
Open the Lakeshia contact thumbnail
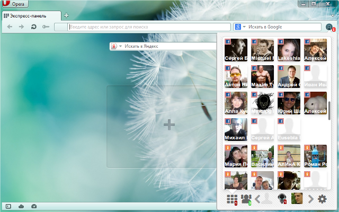[289, 49]
